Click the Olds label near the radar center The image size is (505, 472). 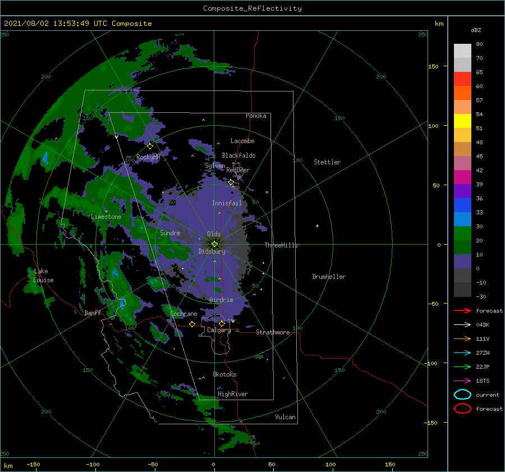point(214,234)
